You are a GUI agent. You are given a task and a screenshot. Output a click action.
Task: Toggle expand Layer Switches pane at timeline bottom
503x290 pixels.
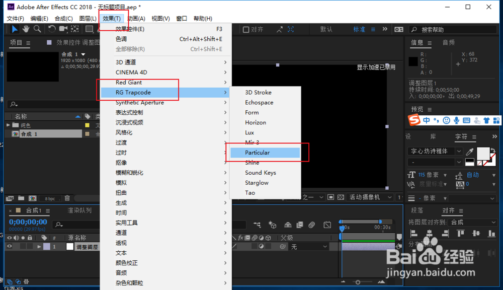[x=10, y=281]
